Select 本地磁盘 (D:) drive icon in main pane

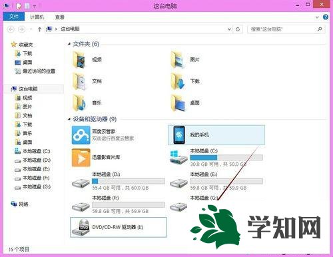click(81, 183)
